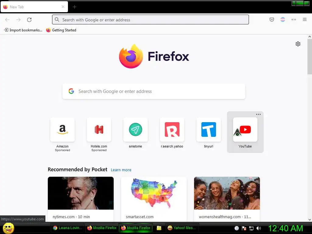This screenshot has width=312, height=234.
Task: Open the Firefox hamburger application menu
Action: pos(305,19)
